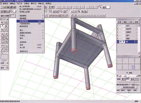
Task: Tick the edit checkbox of layer 3
Action: (124, 32)
